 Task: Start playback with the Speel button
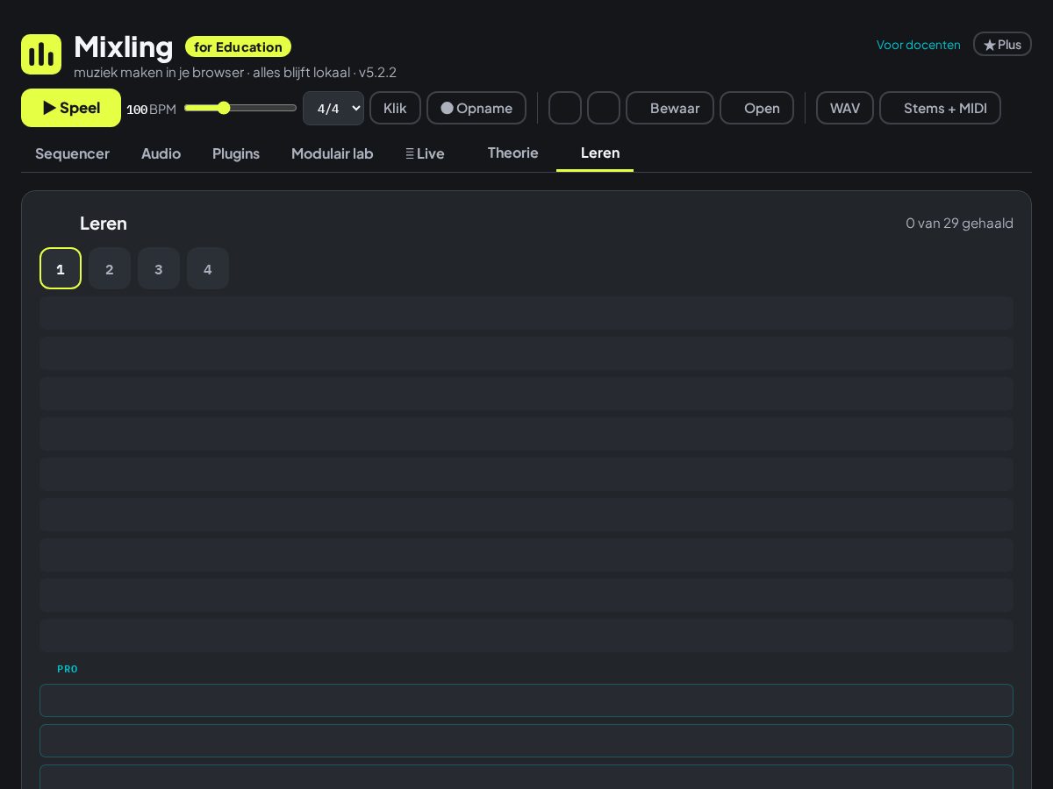pyautogui.click(x=71, y=108)
